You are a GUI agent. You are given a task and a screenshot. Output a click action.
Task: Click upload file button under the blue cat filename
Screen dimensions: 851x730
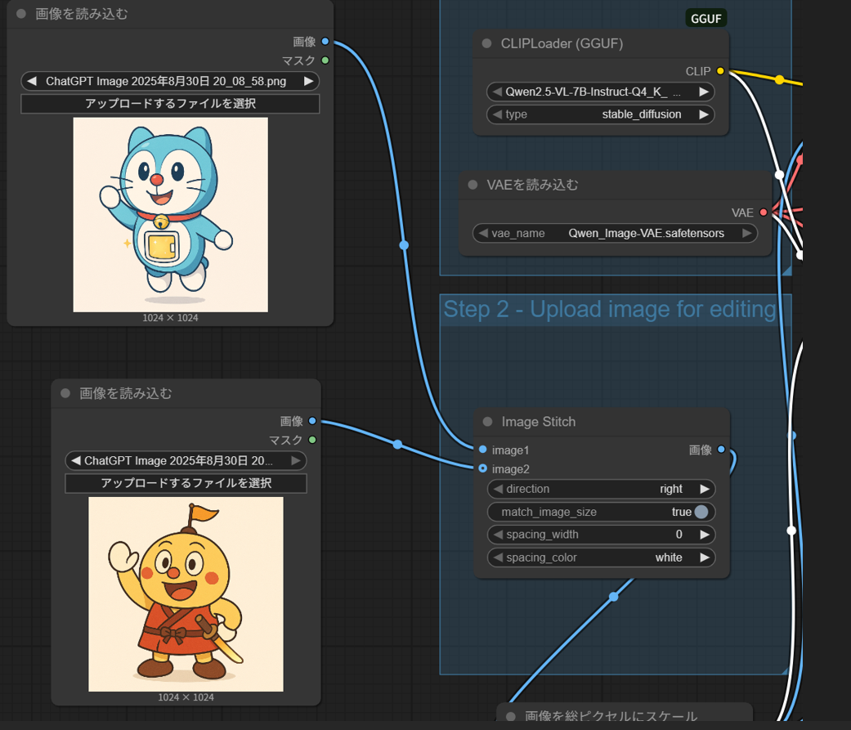pos(170,104)
